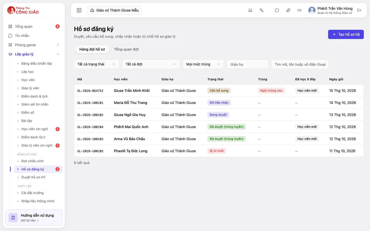Open Cài đặt trường settings
The image size is (370, 231).
39,193
